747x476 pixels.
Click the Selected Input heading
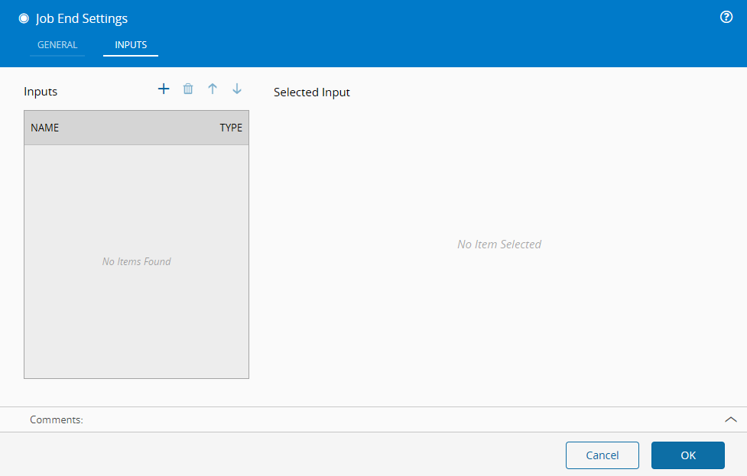[312, 92]
